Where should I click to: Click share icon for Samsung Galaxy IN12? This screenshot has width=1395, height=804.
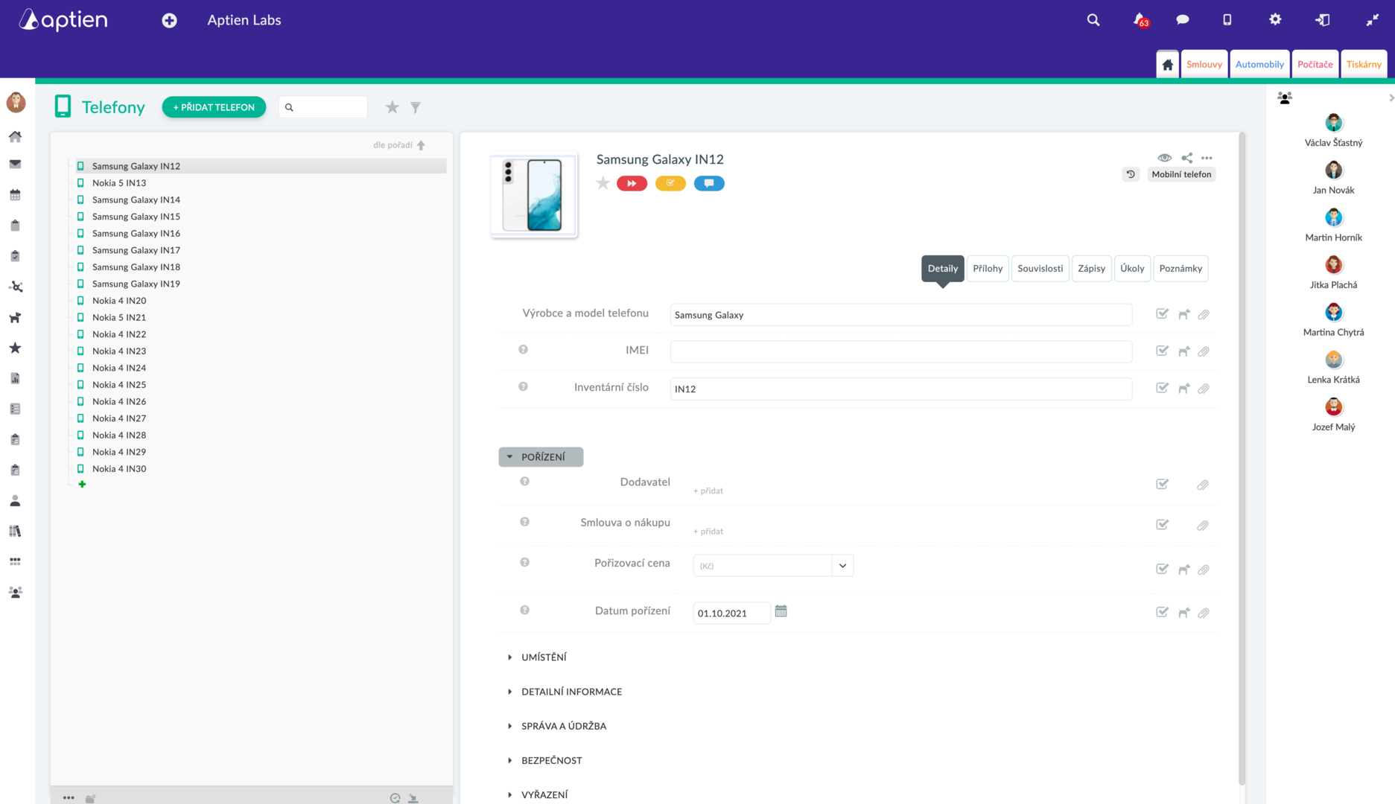point(1186,158)
